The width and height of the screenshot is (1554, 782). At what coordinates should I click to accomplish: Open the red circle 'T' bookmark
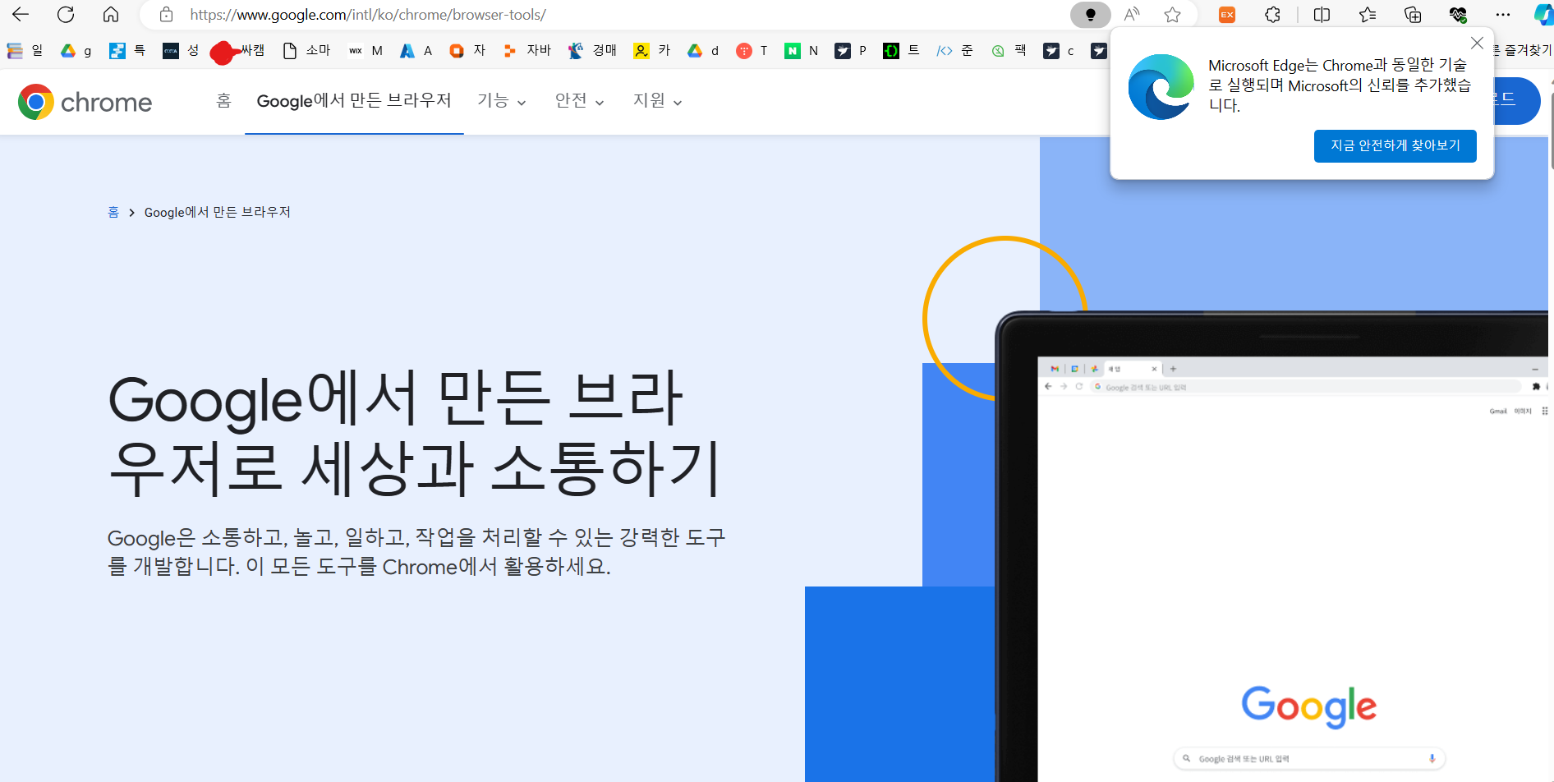point(752,51)
